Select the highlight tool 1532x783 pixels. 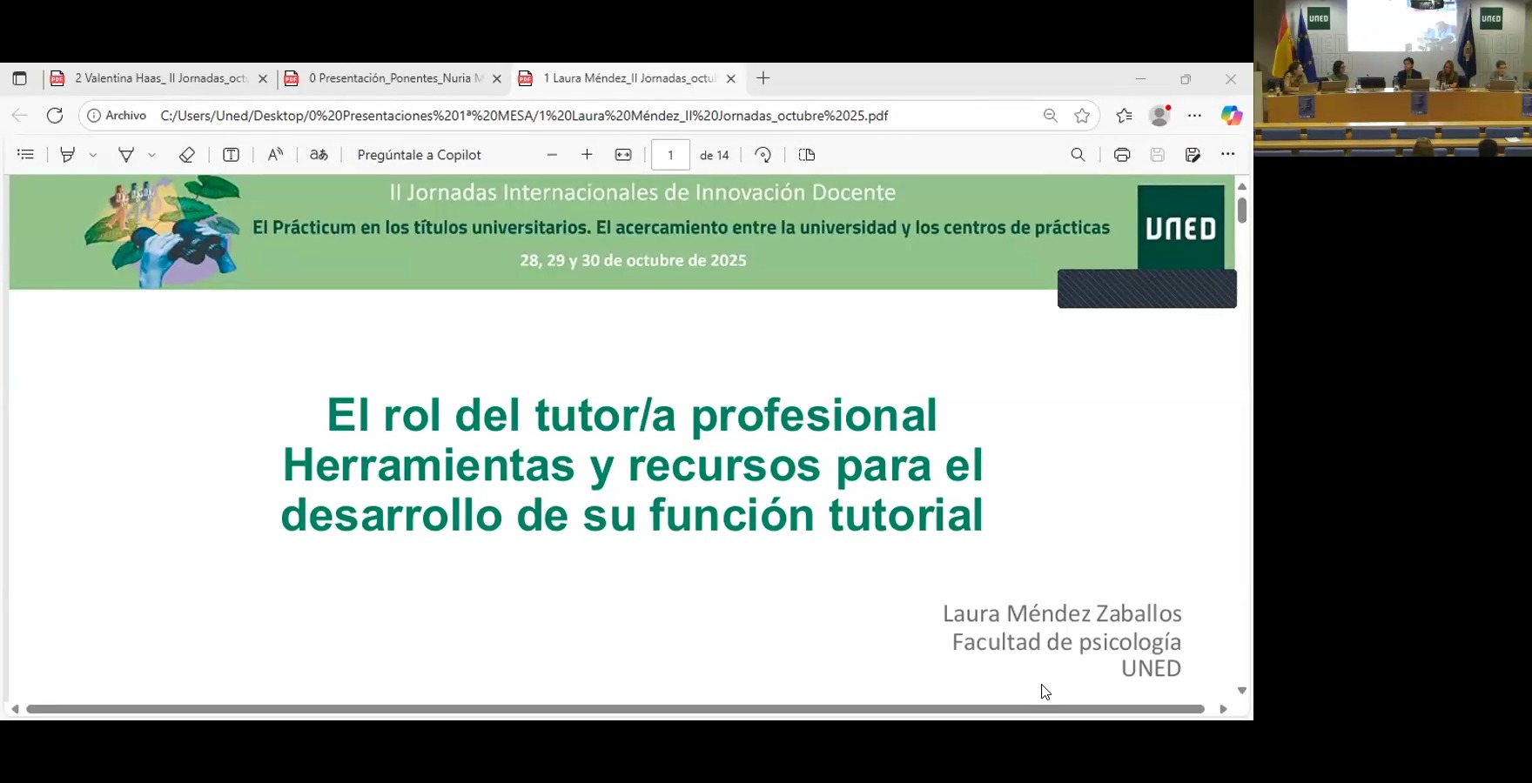68,154
